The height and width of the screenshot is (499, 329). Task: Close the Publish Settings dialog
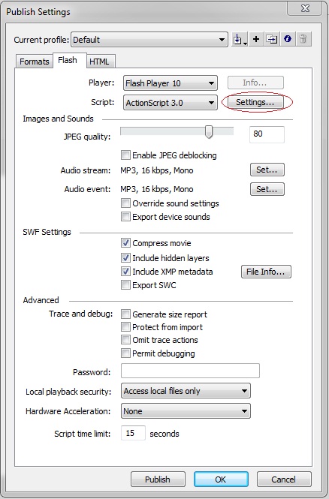(x=305, y=8)
